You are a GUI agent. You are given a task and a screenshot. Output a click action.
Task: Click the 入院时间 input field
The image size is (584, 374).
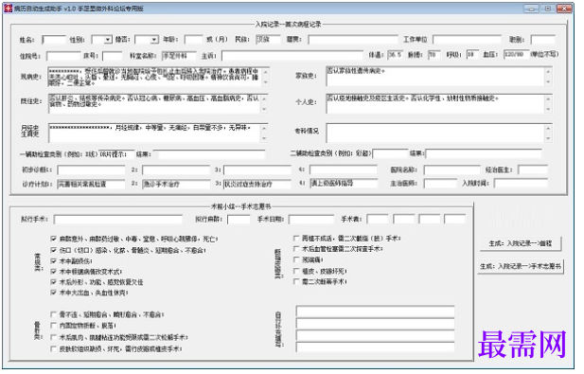pos(521,184)
